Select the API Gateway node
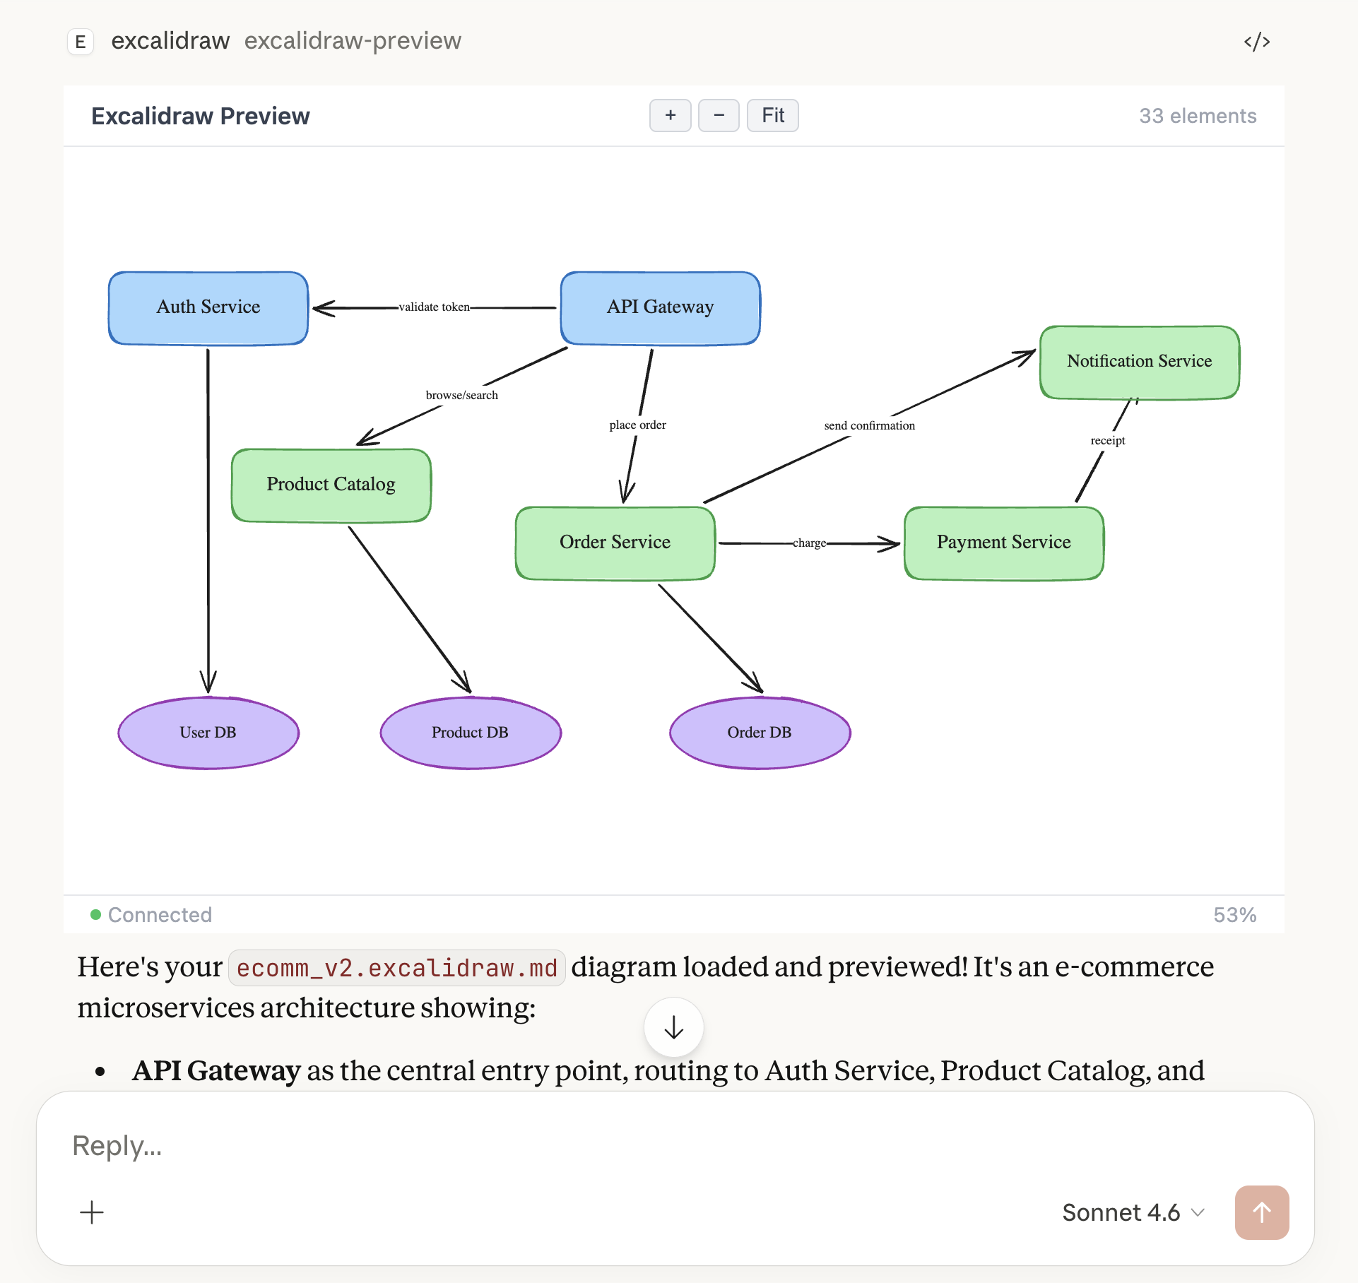1358x1283 pixels. 660,308
